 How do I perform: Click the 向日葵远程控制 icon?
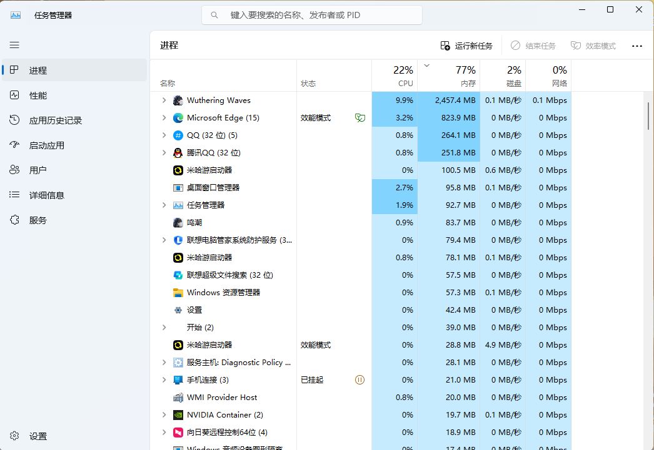[178, 433]
